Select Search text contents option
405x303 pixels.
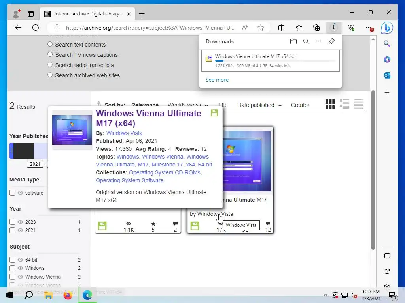point(50,44)
